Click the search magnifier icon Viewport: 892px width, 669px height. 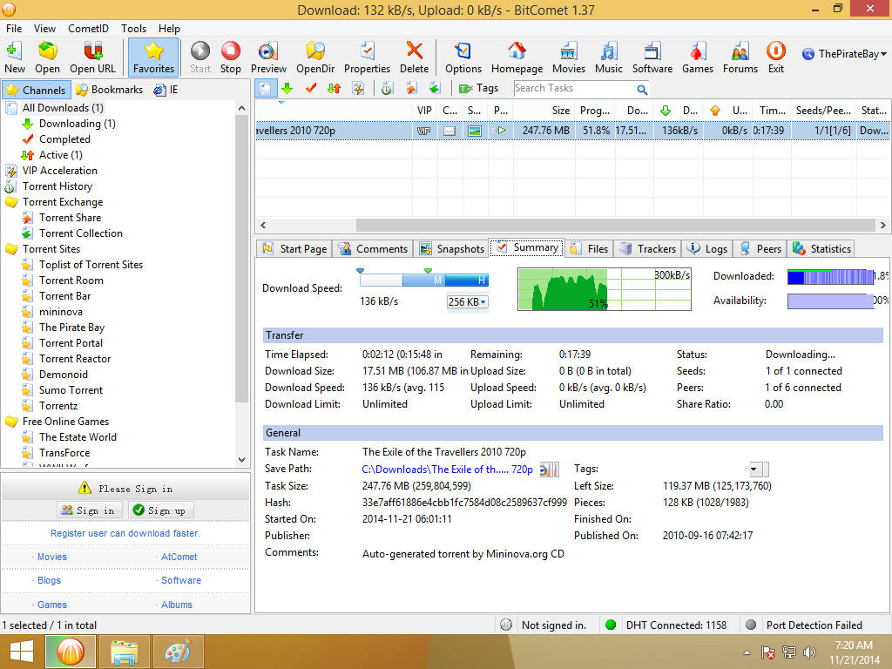[x=642, y=89]
